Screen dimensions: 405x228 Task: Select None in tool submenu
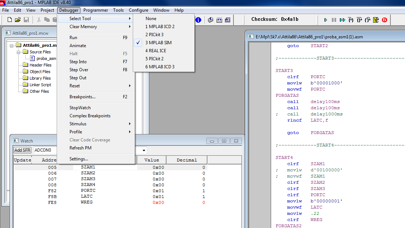click(x=164, y=19)
